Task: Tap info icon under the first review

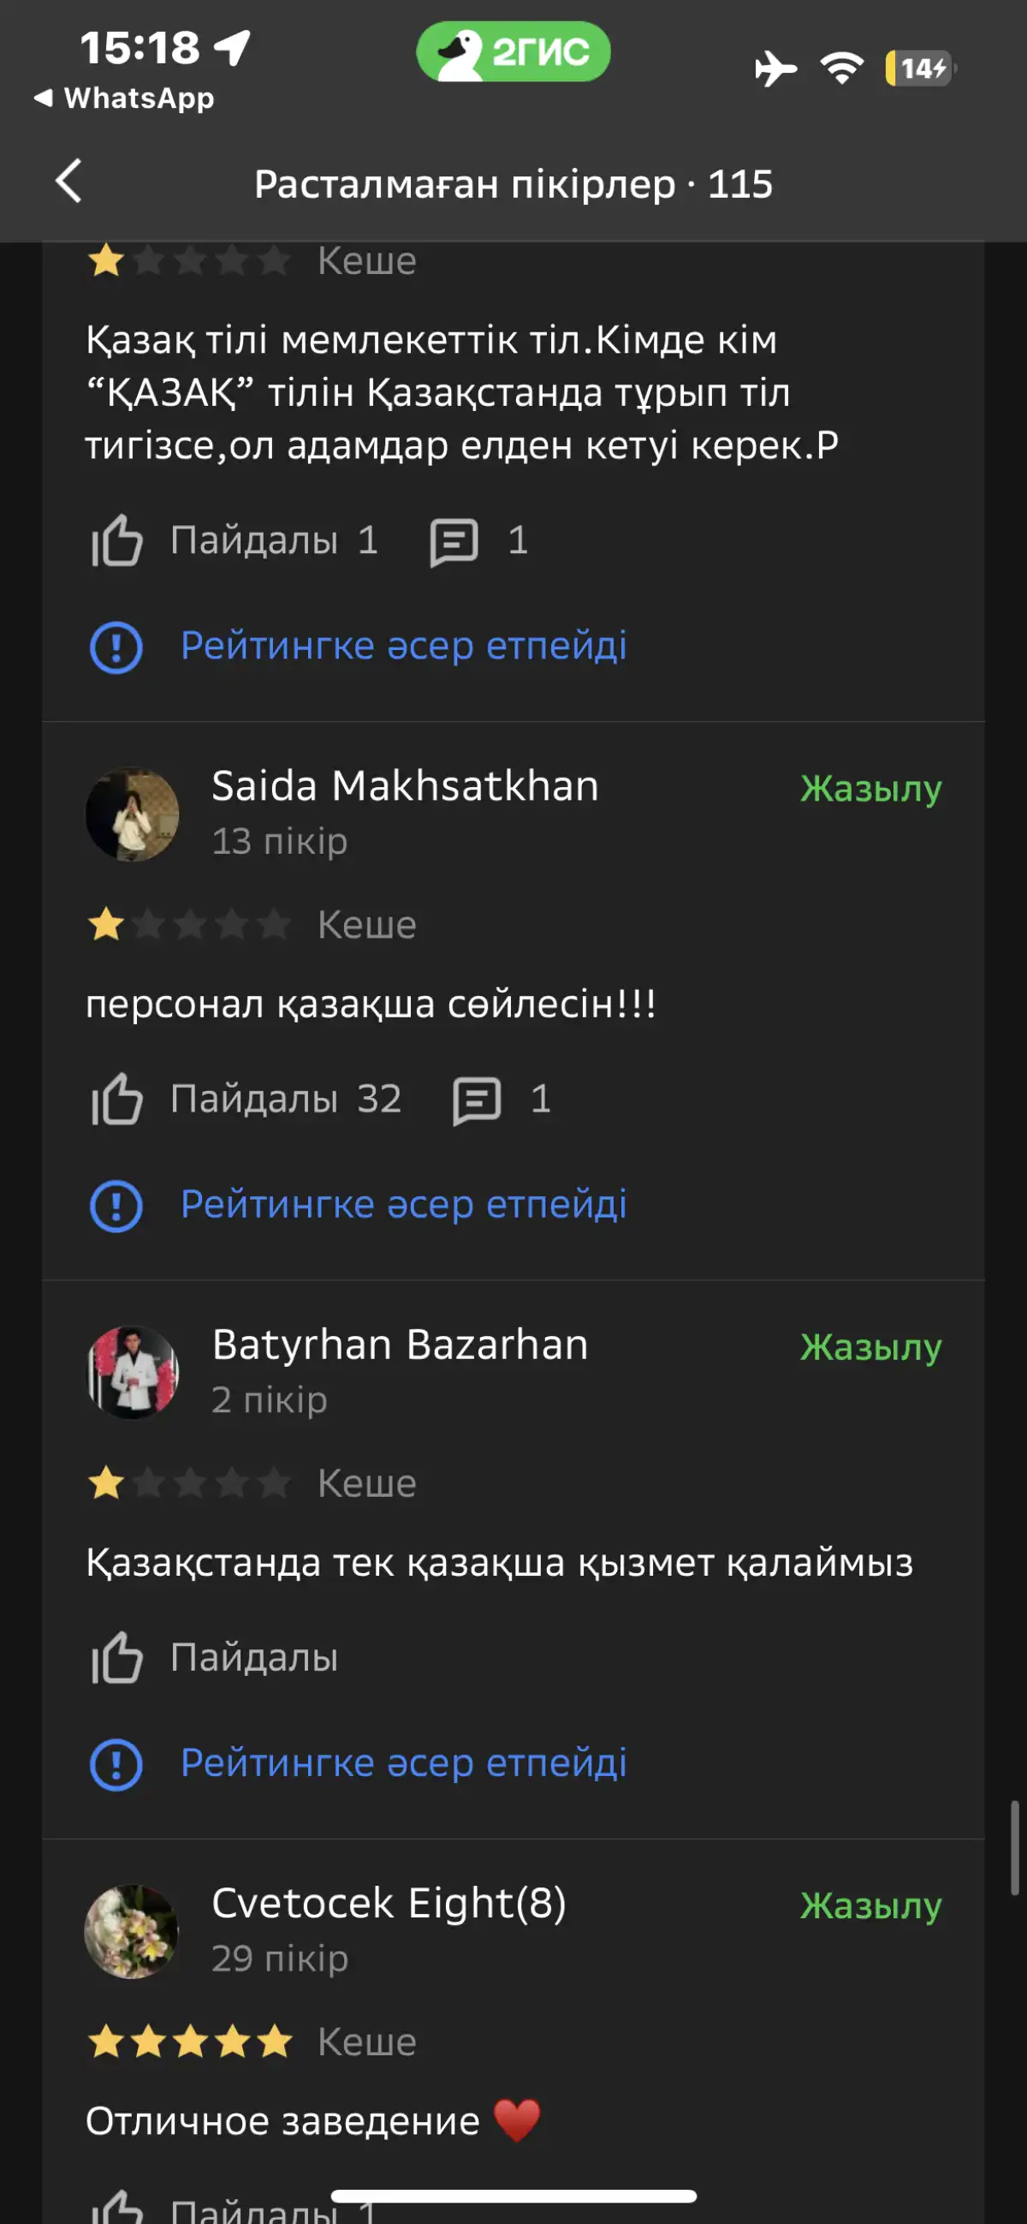Action: 116,647
